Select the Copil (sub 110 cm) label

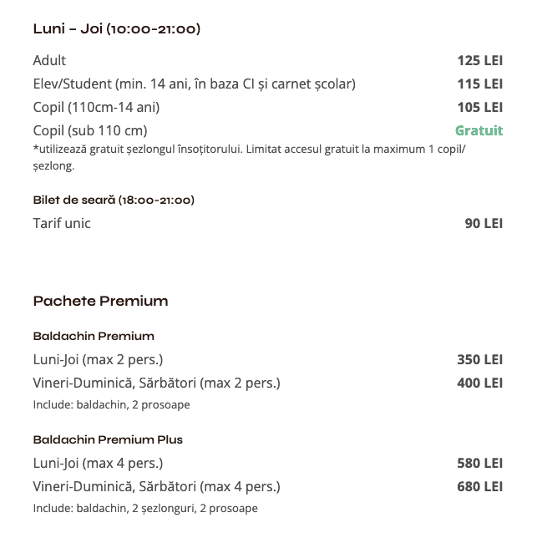[x=90, y=130]
